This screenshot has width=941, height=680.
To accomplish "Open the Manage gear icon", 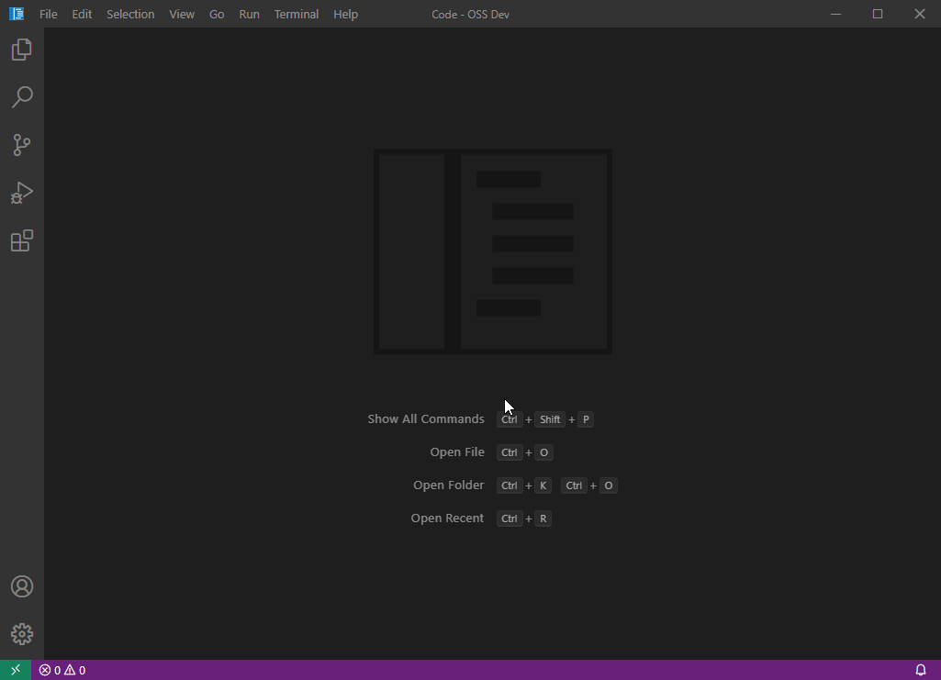I will (22, 634).
